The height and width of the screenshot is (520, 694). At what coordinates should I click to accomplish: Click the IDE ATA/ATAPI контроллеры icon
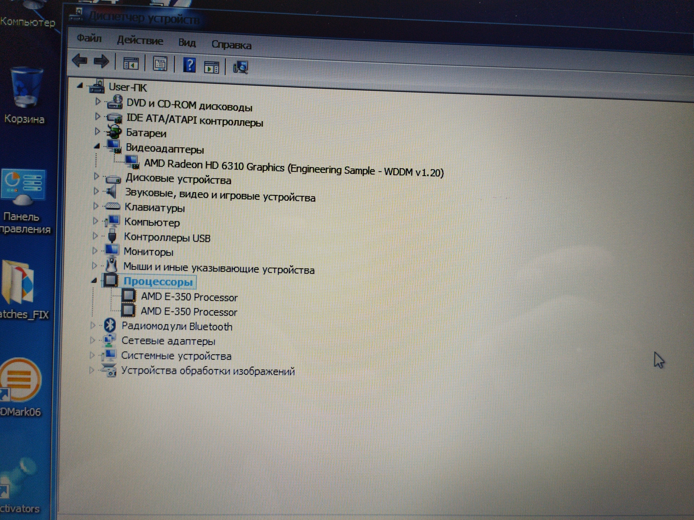114,118
